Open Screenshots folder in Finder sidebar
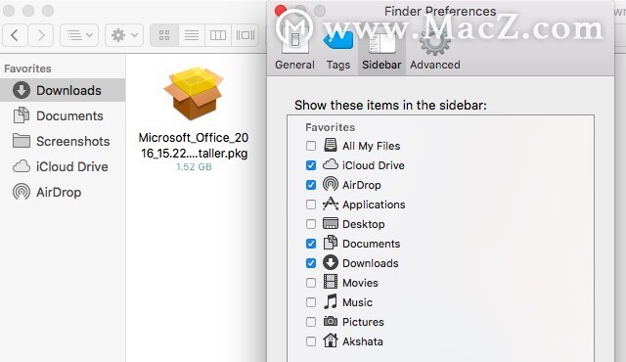The height and width of the screenshot is (362, 626). [63, 141]
